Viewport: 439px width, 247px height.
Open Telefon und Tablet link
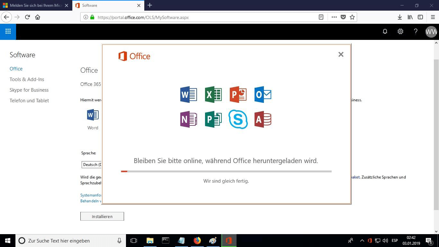click(29, 101)
